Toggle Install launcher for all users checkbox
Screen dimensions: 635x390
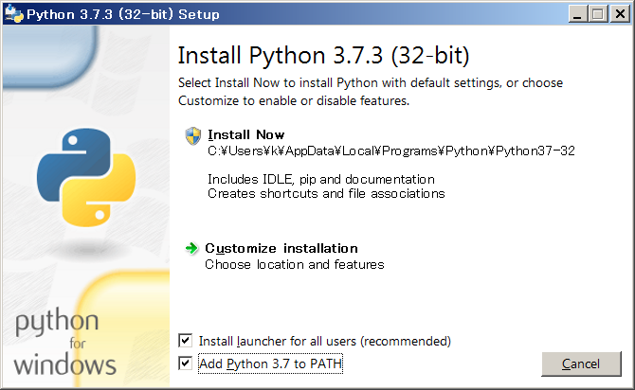185,340
